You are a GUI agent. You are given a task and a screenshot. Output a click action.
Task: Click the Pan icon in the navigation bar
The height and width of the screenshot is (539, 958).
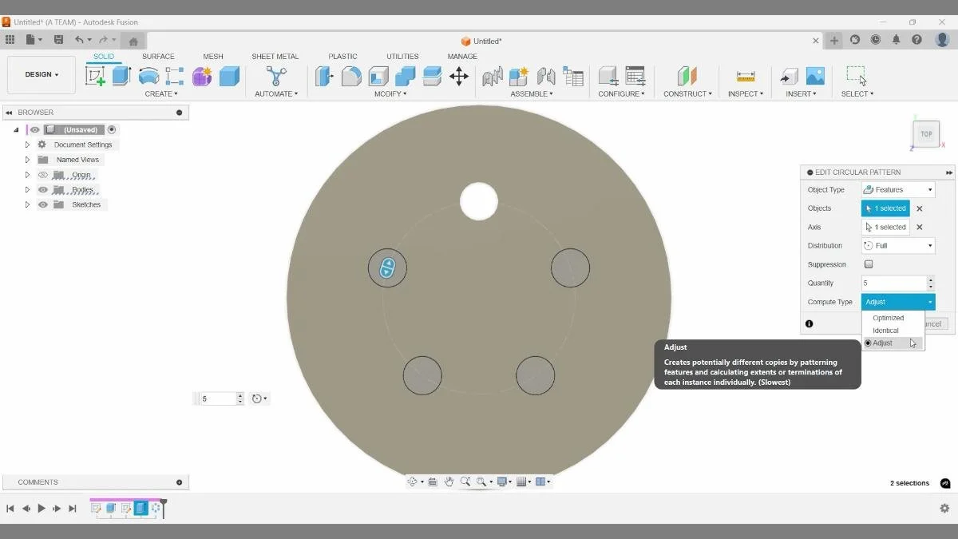449,482
